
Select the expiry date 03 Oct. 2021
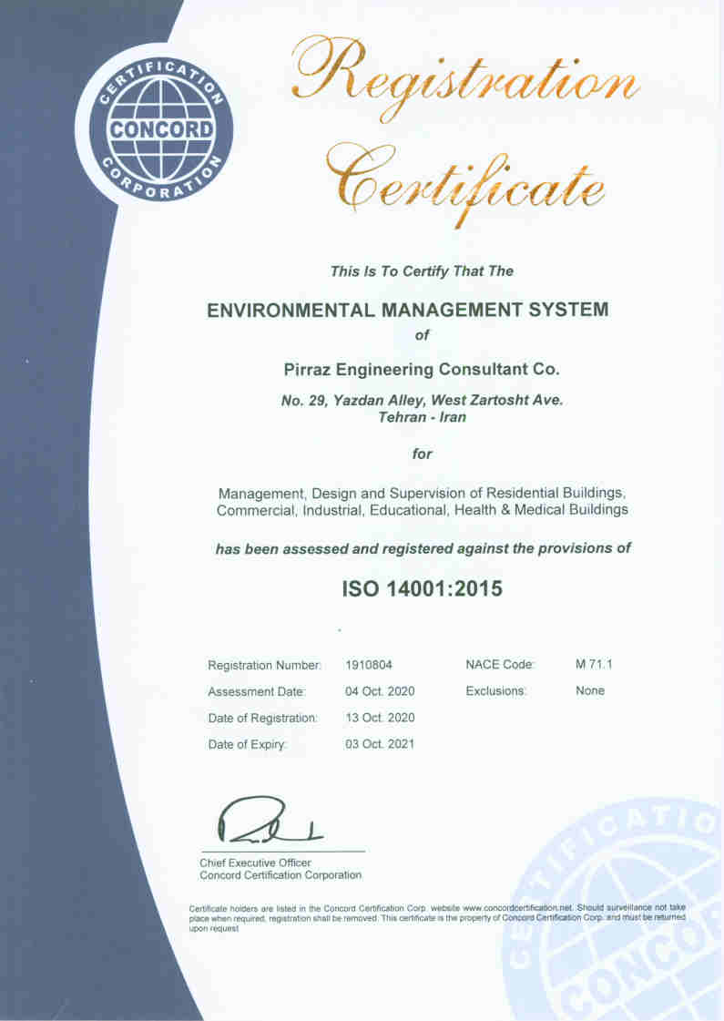380,744
